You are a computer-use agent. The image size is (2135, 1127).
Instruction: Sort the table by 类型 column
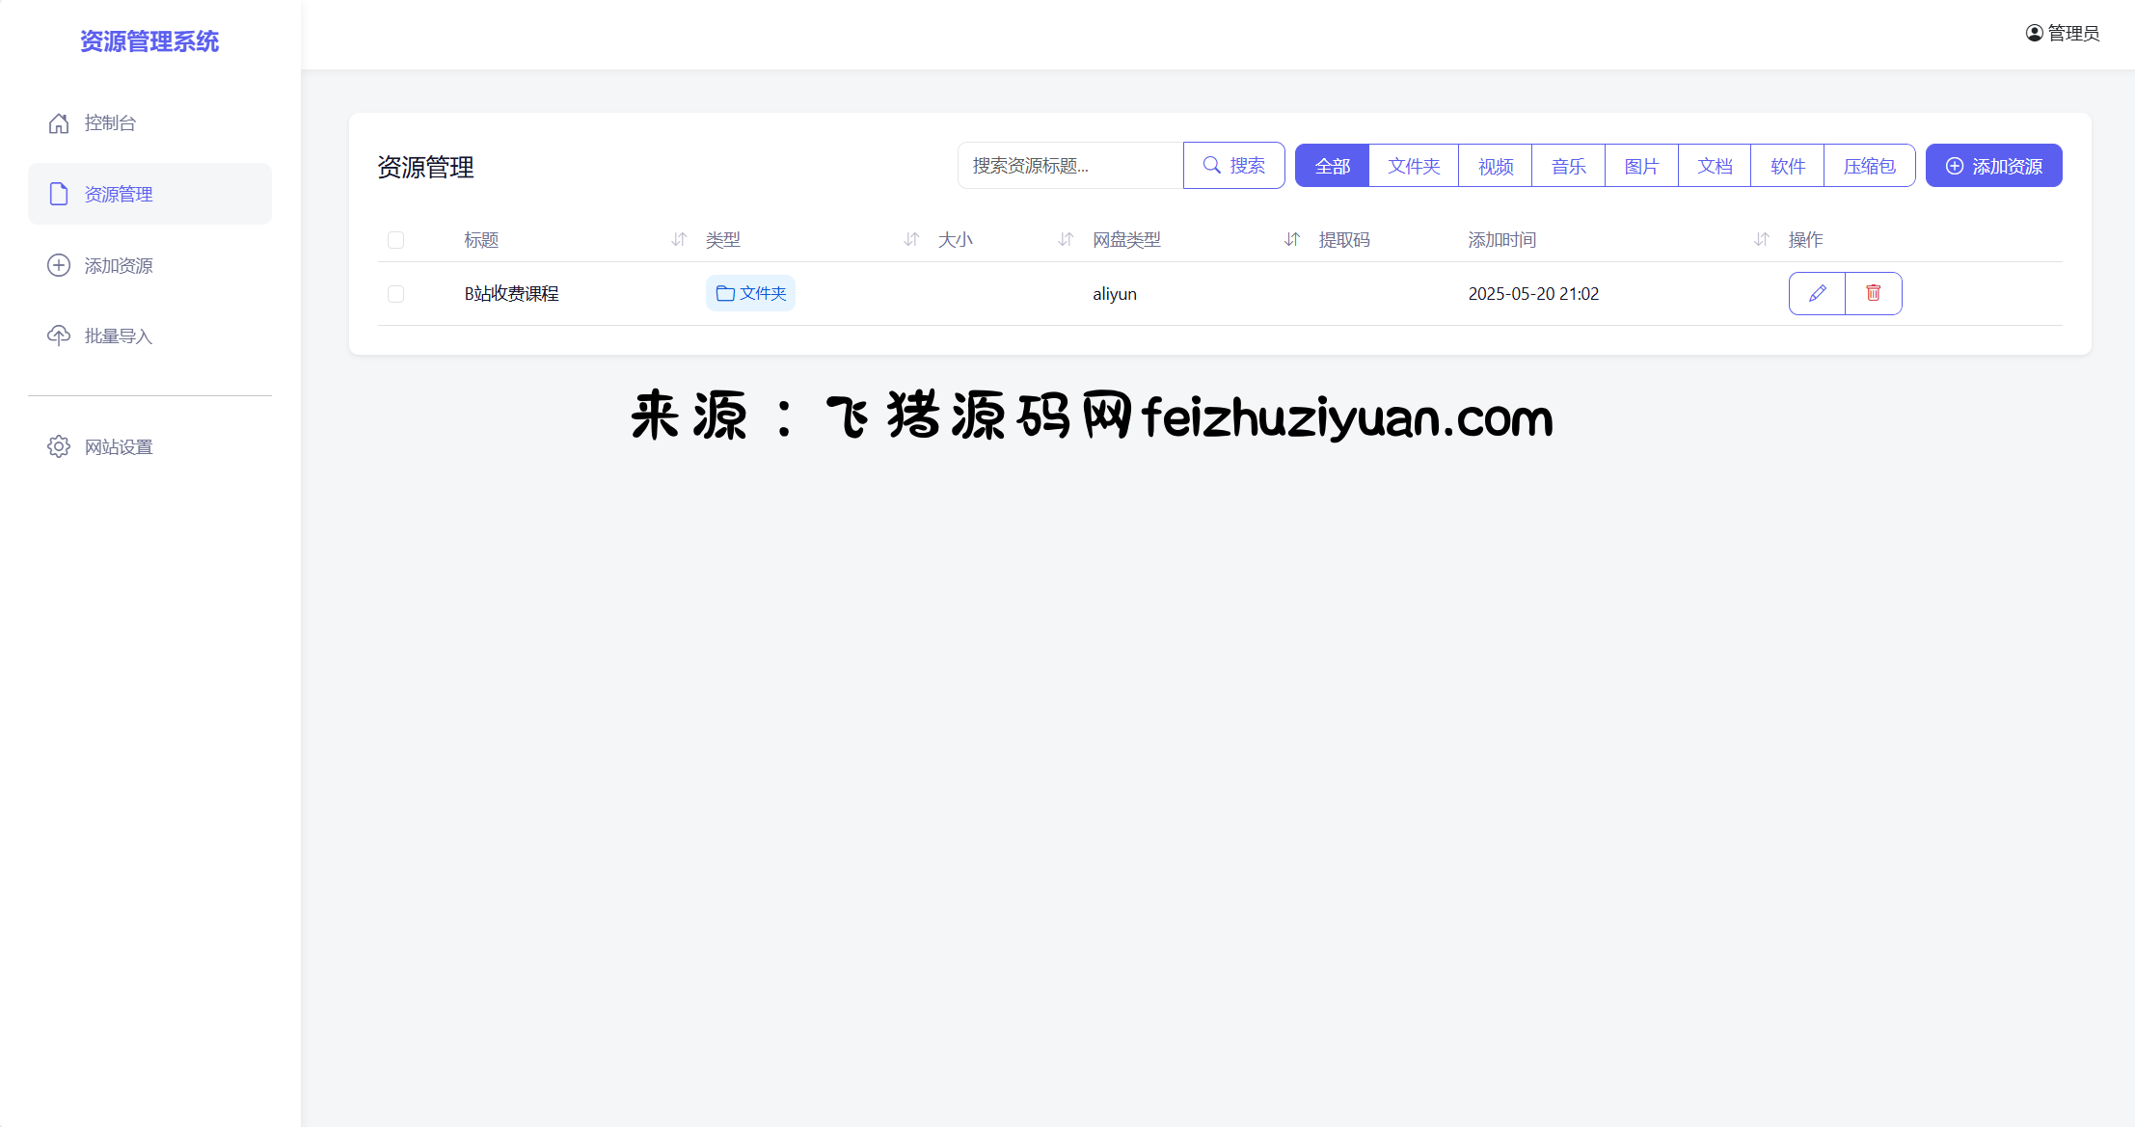pos(911,239)
